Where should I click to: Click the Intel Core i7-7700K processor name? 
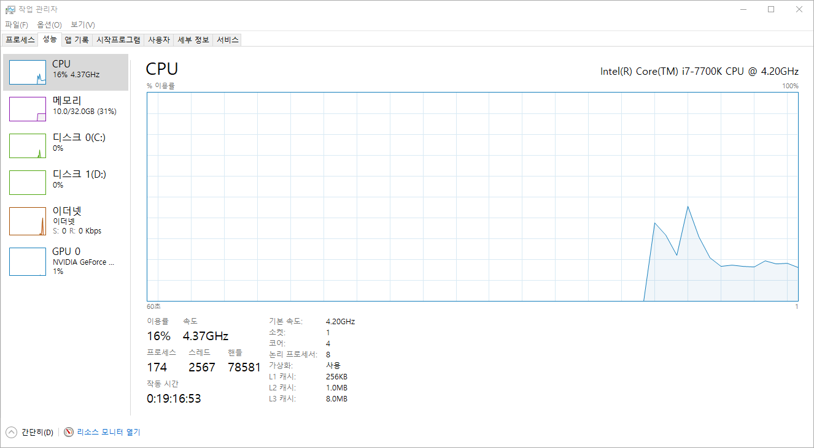(x=699, y=71)
